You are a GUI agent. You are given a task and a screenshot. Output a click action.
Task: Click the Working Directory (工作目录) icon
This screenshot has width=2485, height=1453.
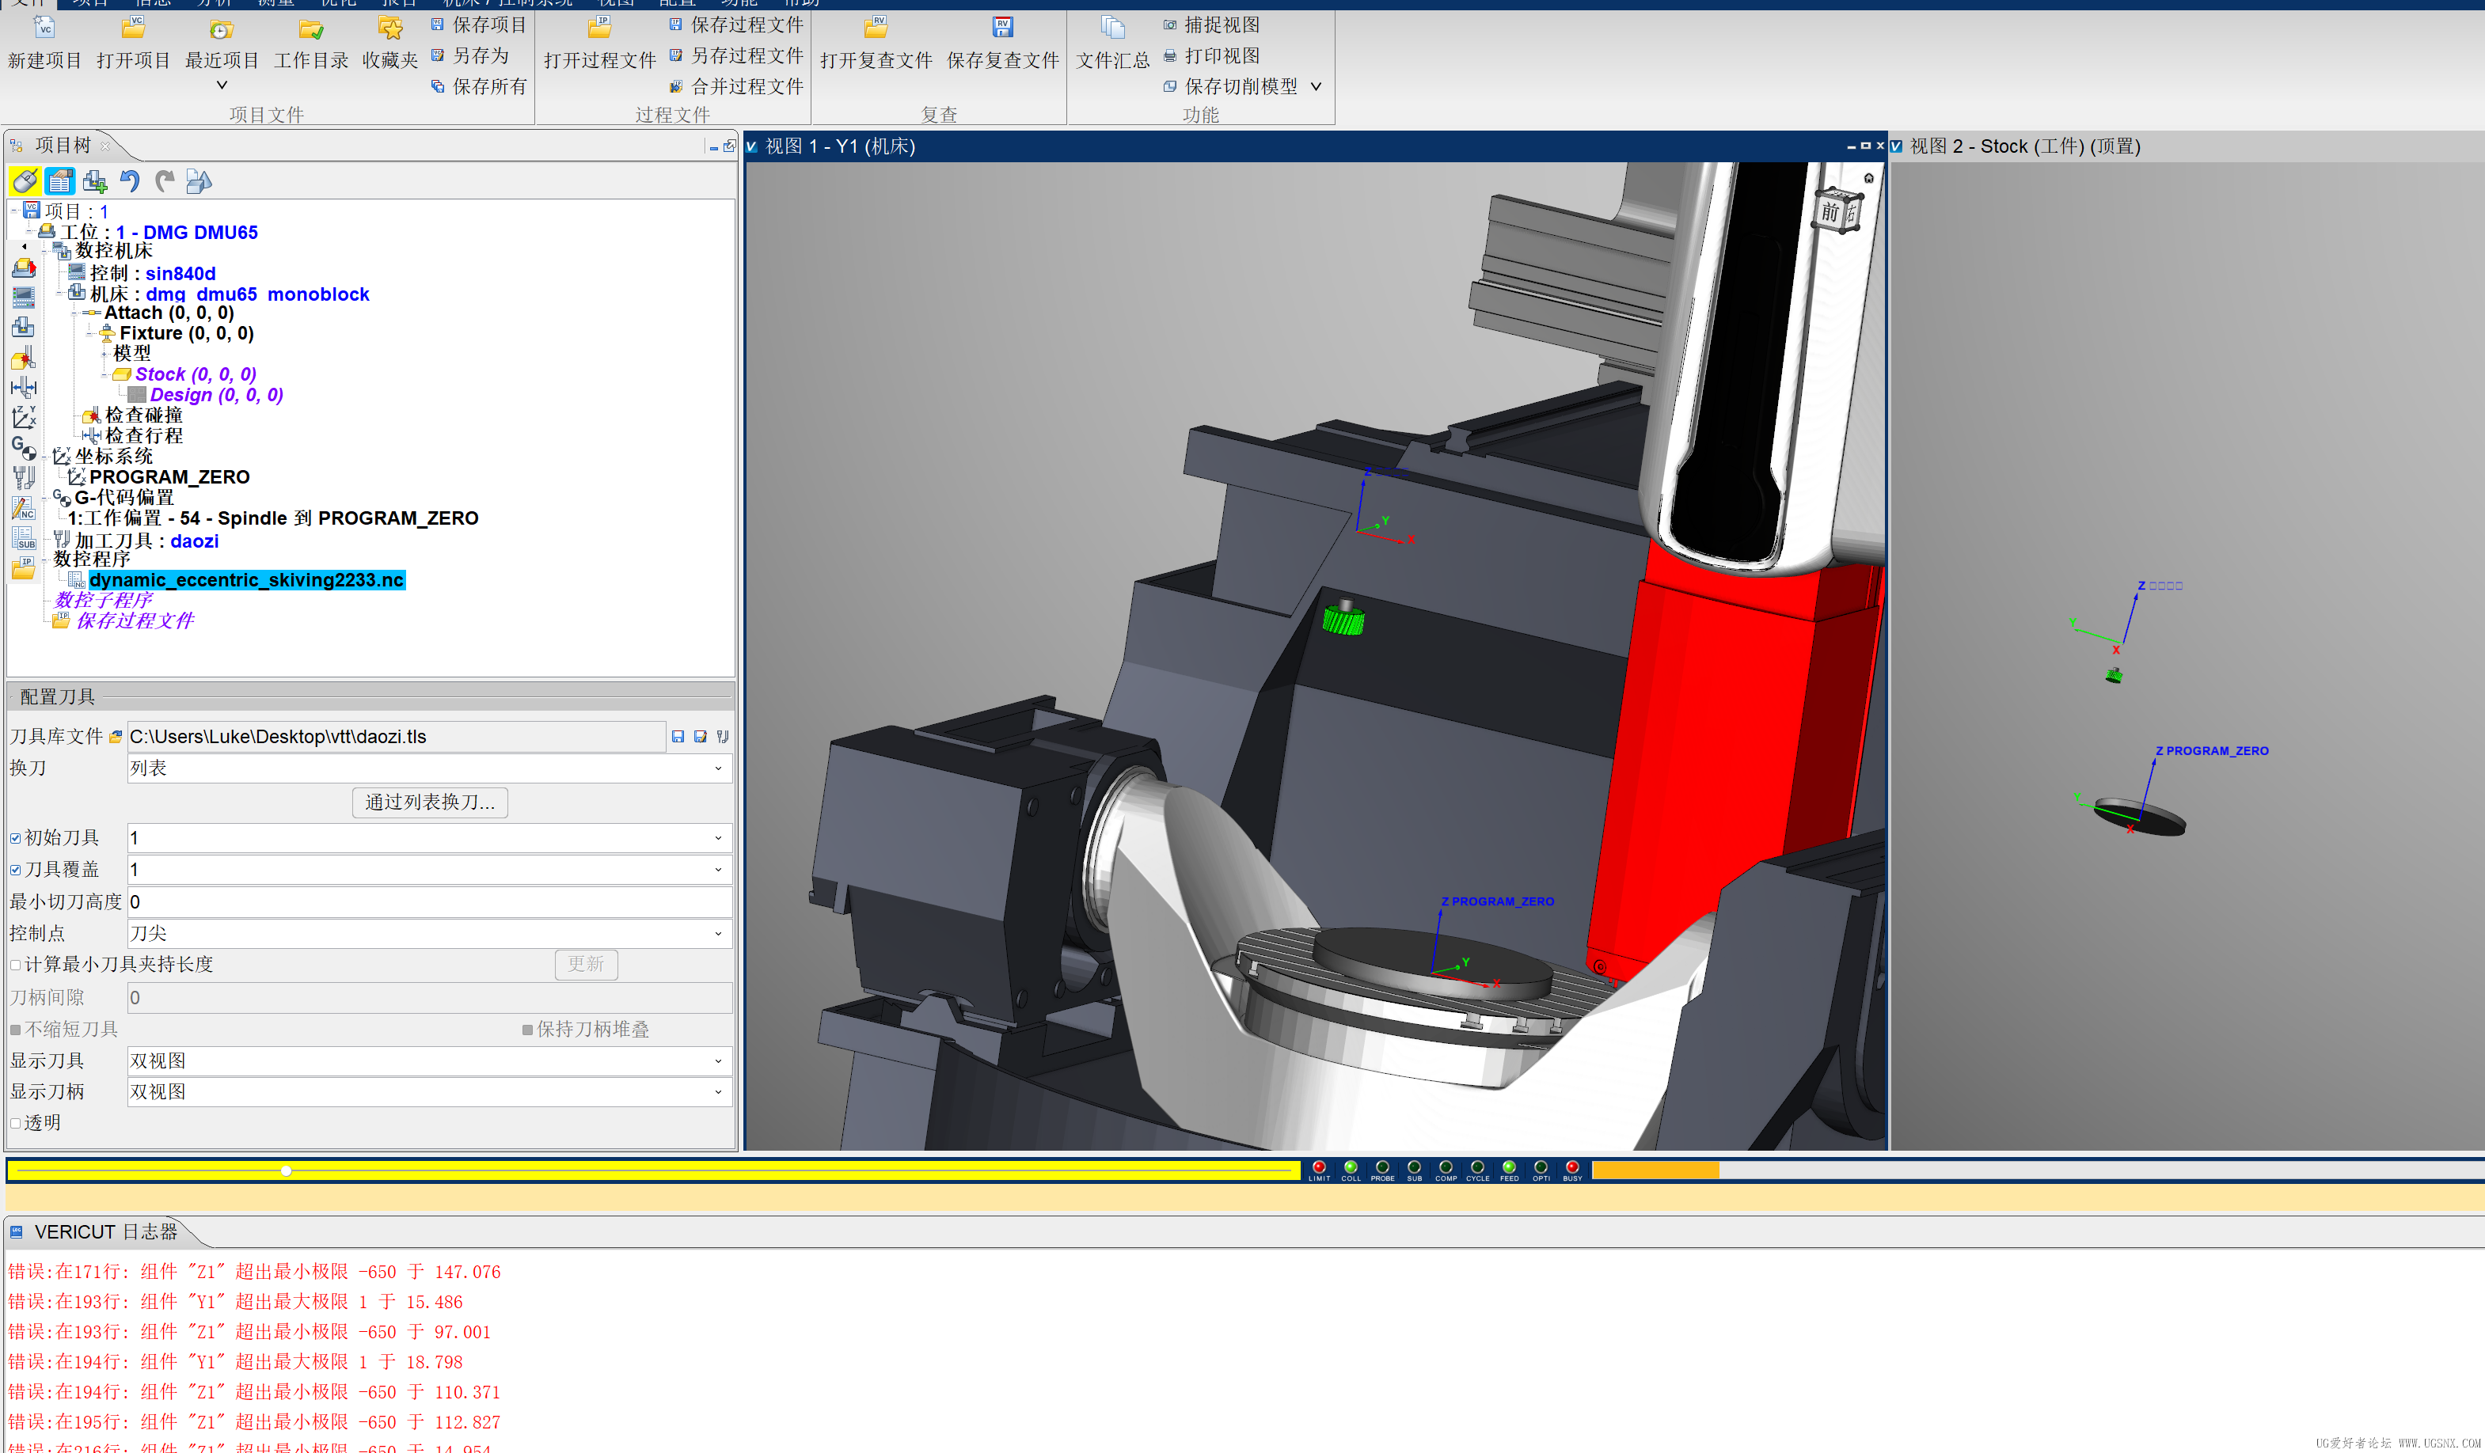(312, 28)
